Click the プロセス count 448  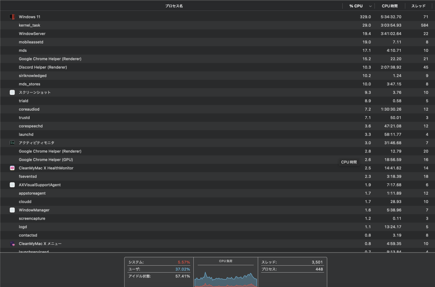tap(319, 269)
